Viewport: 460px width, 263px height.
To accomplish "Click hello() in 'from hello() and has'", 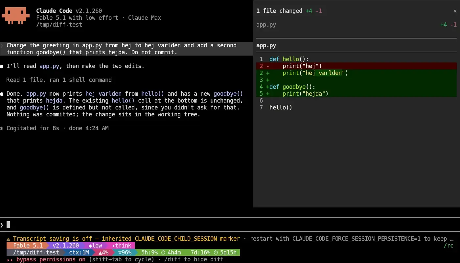I will tap(153, 94).
